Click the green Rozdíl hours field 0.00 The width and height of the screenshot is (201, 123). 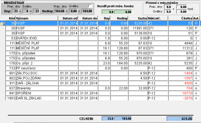(123, 12)
